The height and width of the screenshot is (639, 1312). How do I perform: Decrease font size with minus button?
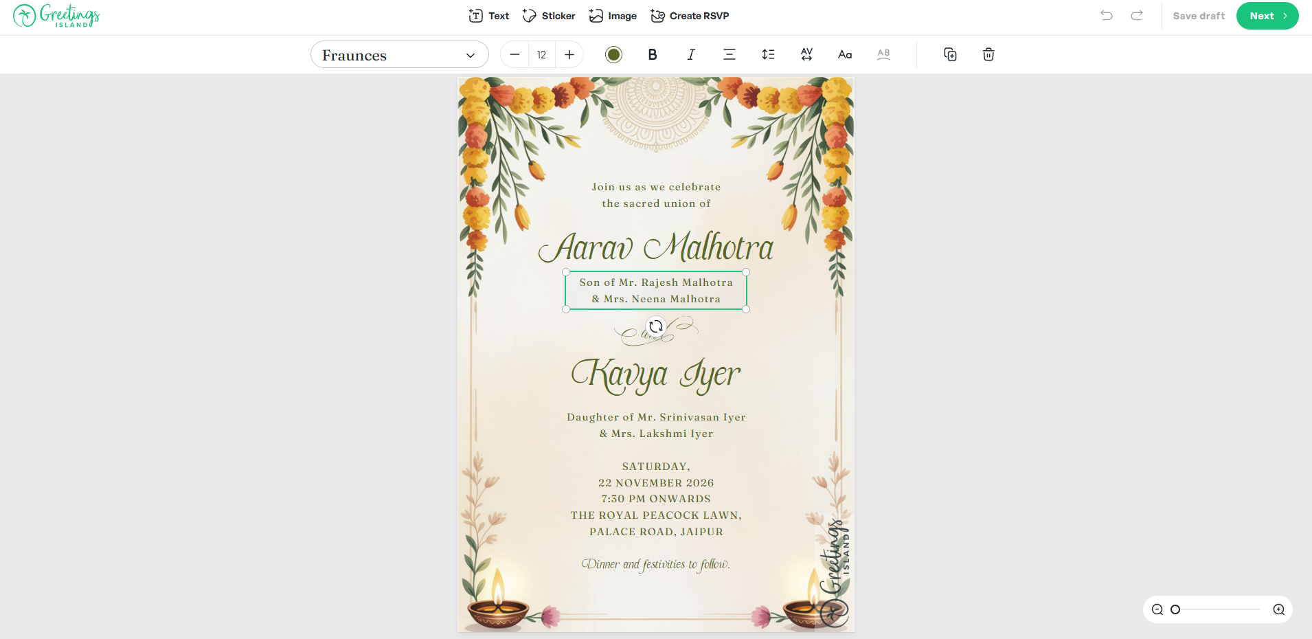[x=514, y=55]
